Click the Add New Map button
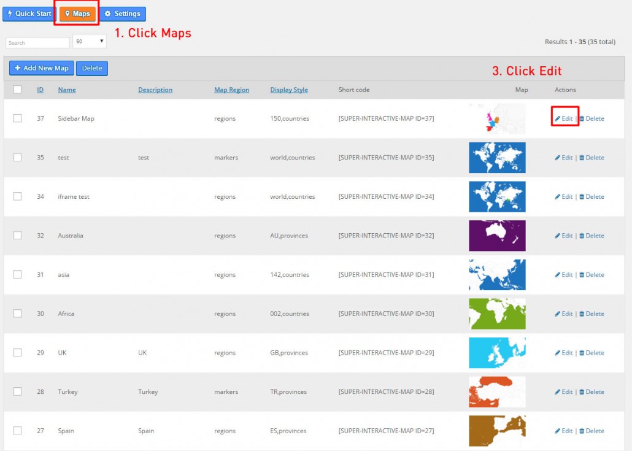Image resolution: width=632 pixels, height=451 pixels. pos(41,68)
